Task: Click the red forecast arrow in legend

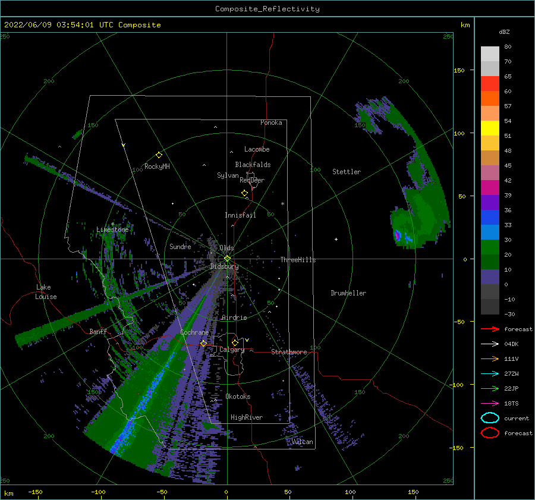Action: [x=490, y=329]
